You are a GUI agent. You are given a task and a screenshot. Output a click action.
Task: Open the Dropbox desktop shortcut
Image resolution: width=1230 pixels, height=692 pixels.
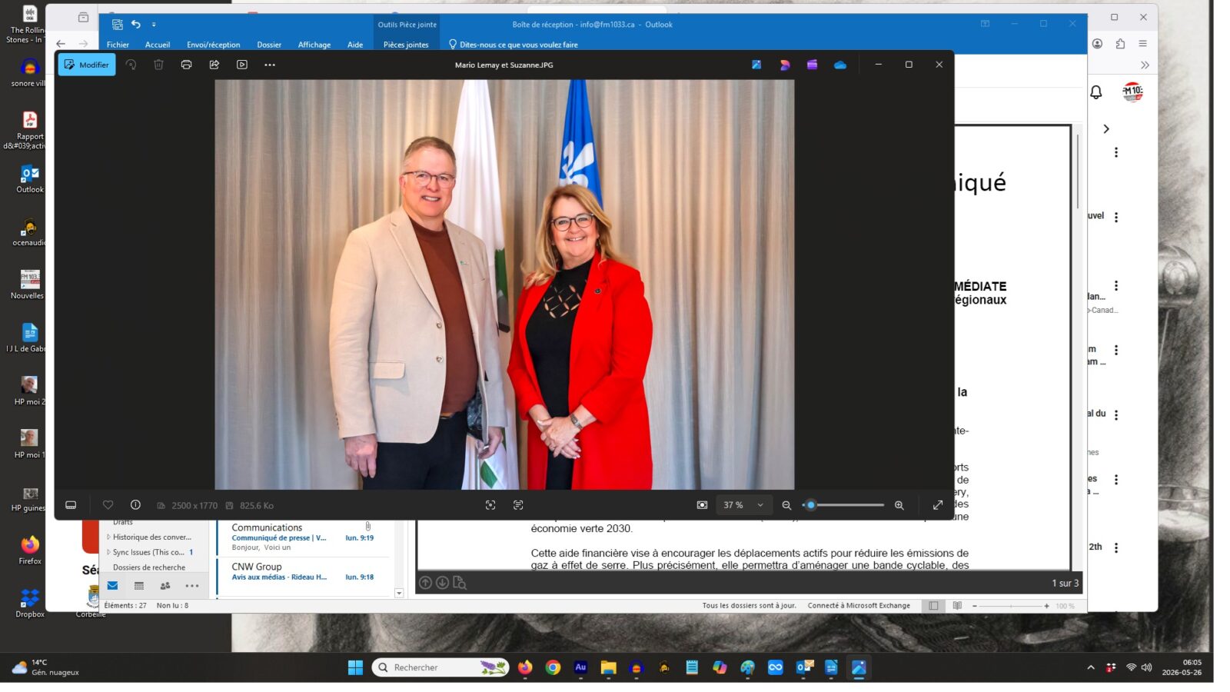[x=30, y=603]
